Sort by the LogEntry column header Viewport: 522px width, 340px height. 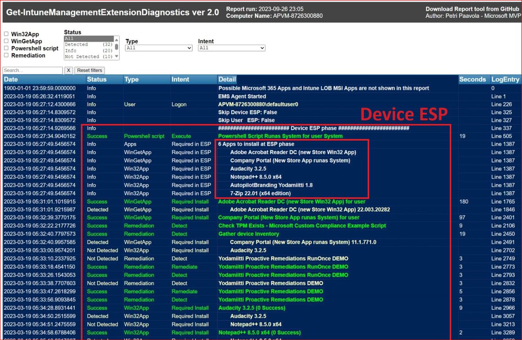point(505,80)
